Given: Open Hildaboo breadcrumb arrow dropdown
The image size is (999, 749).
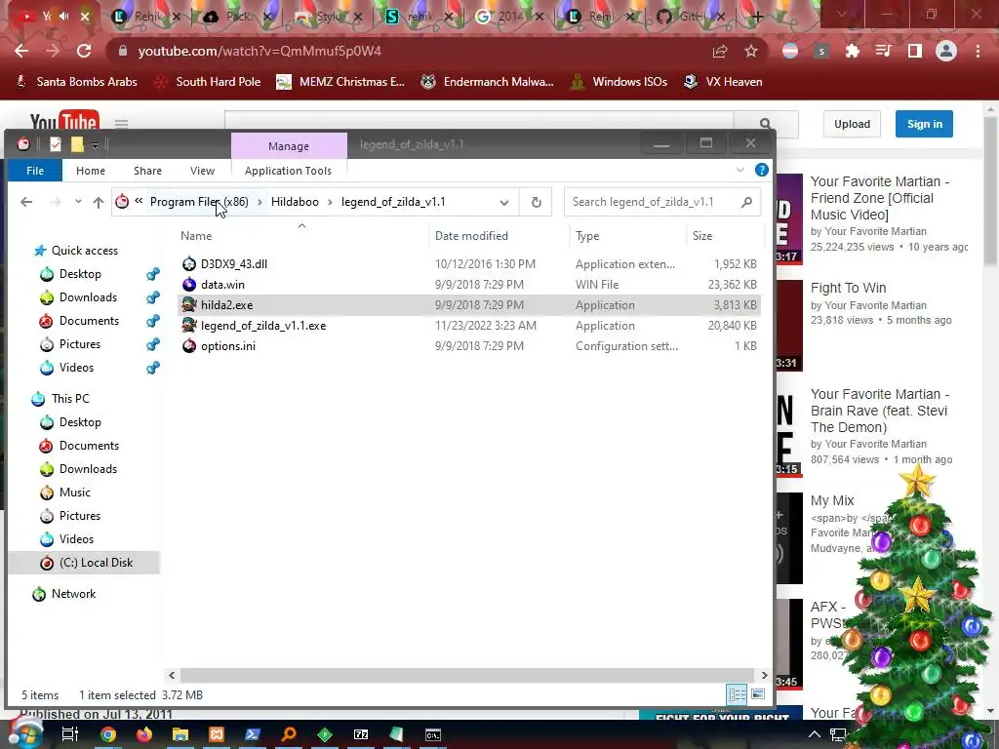Looking at the screenshot, I should click(x=330, y=202).
